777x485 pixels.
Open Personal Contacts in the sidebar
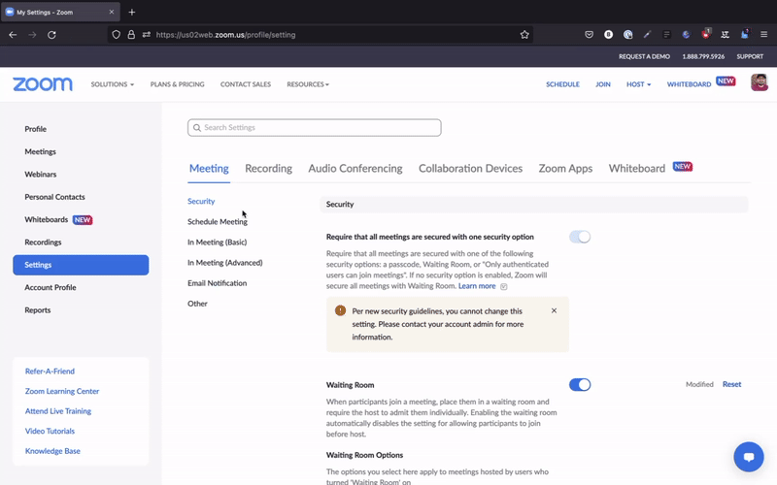[x=55, y=197]
